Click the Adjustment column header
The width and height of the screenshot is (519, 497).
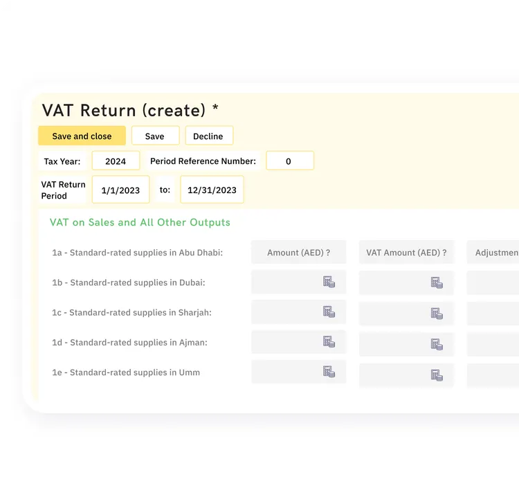493,253
